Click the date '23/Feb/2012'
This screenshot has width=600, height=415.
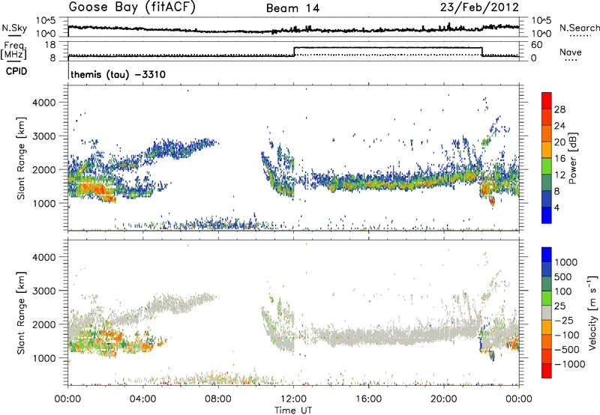tap(479, 7)
